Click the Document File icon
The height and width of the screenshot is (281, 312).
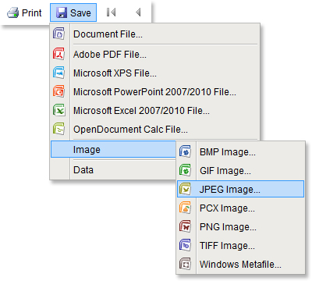pyautogui.click(x=59, y=34)
